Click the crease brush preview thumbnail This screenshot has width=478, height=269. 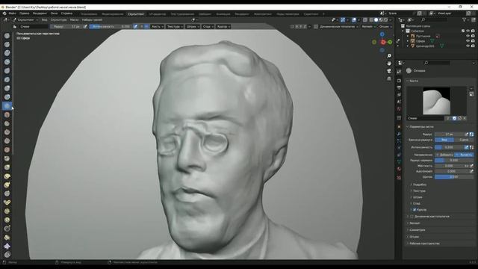[x=436, y=101]
